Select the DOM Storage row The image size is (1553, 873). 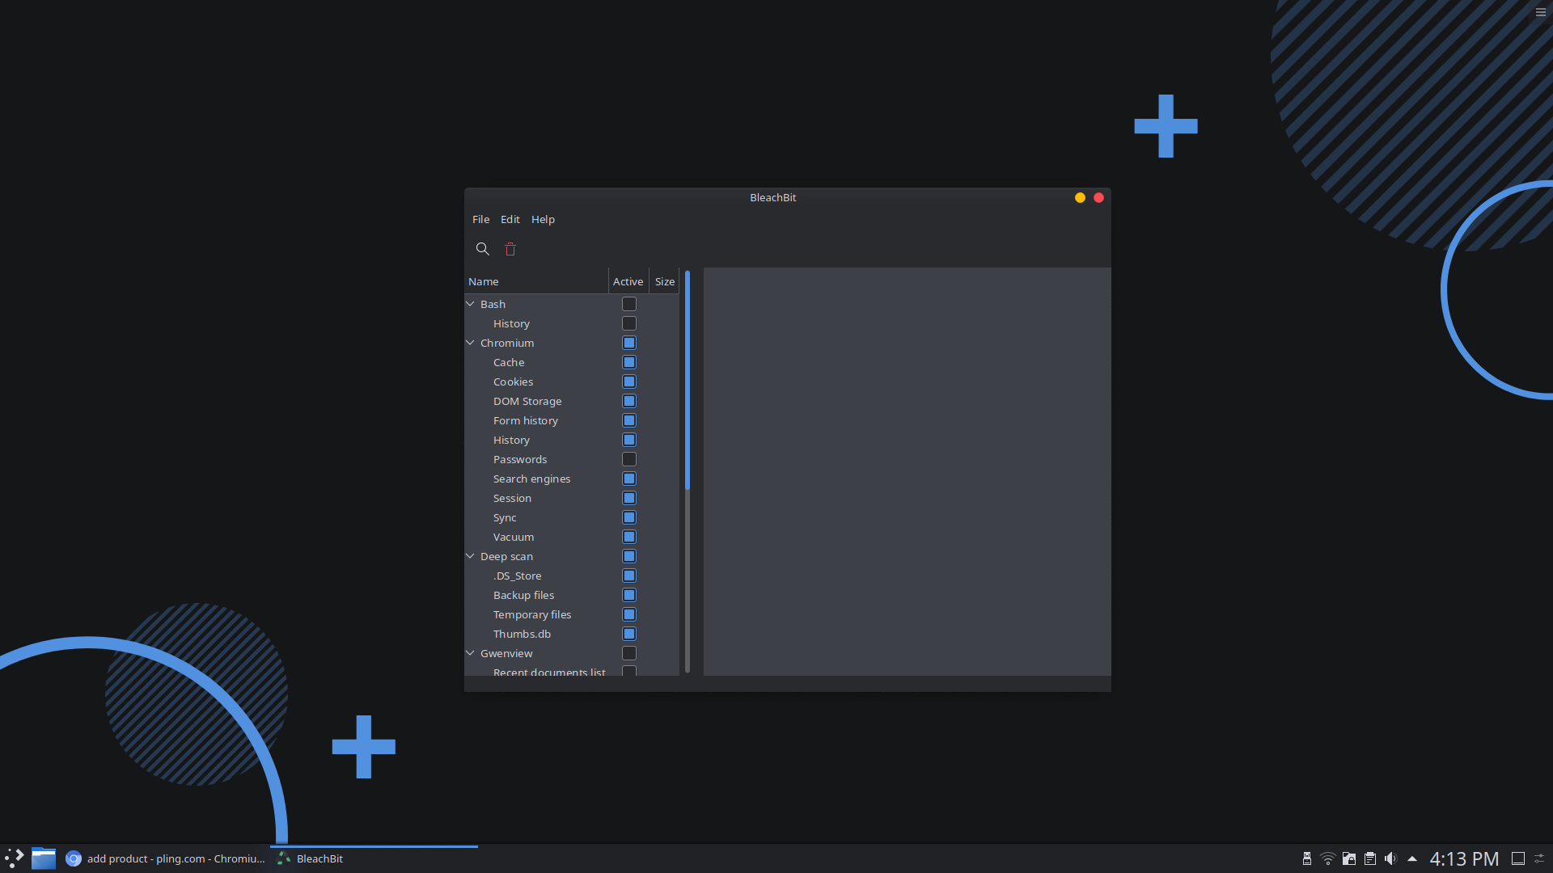pos(572,401)
